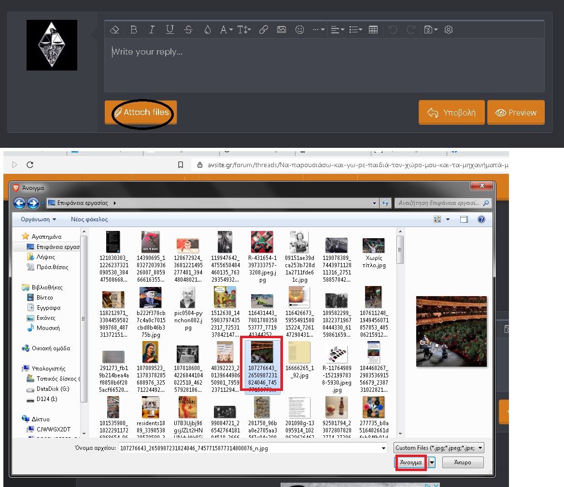Insert a table using the table icon

click(373, 30)
